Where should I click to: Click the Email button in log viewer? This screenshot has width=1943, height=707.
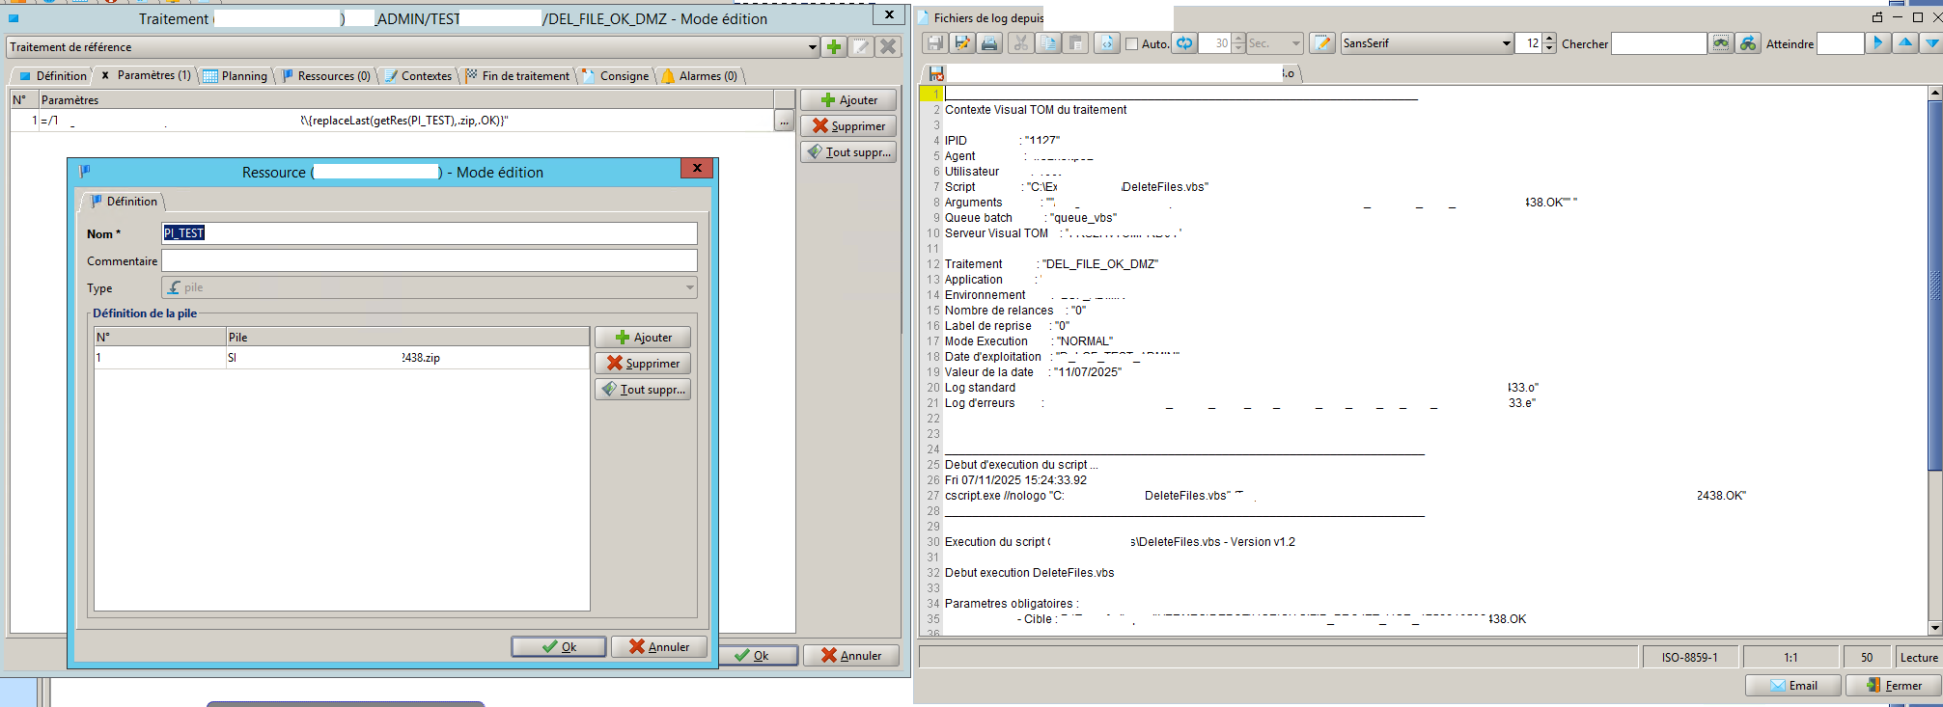[1792, 685]
